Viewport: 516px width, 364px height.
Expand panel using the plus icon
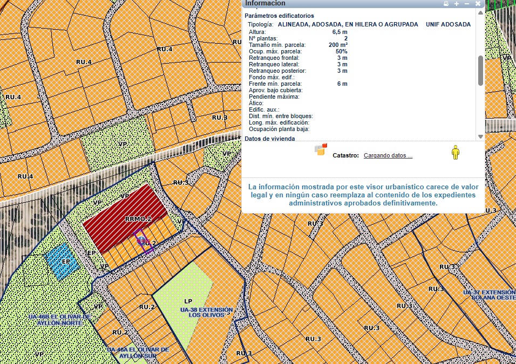click(x=457, y=3)
